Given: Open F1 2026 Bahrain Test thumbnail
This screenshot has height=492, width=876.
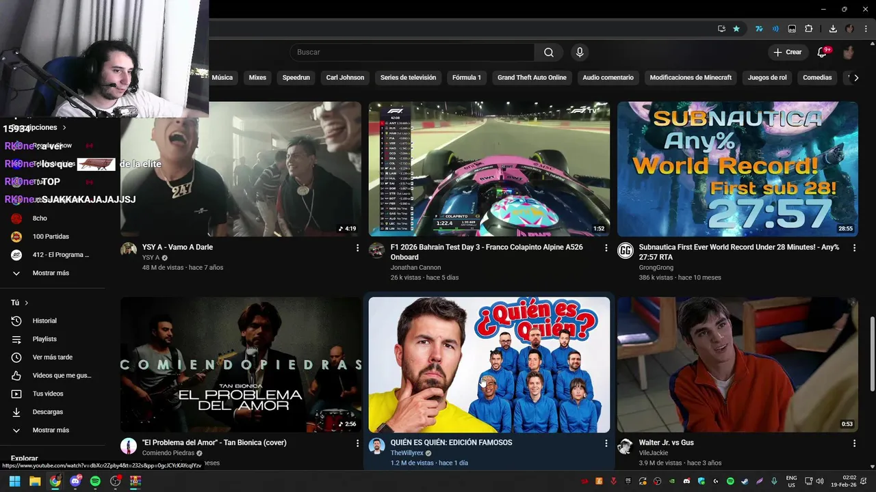Looking at the screenshot, I should click(x=489, y=169).
